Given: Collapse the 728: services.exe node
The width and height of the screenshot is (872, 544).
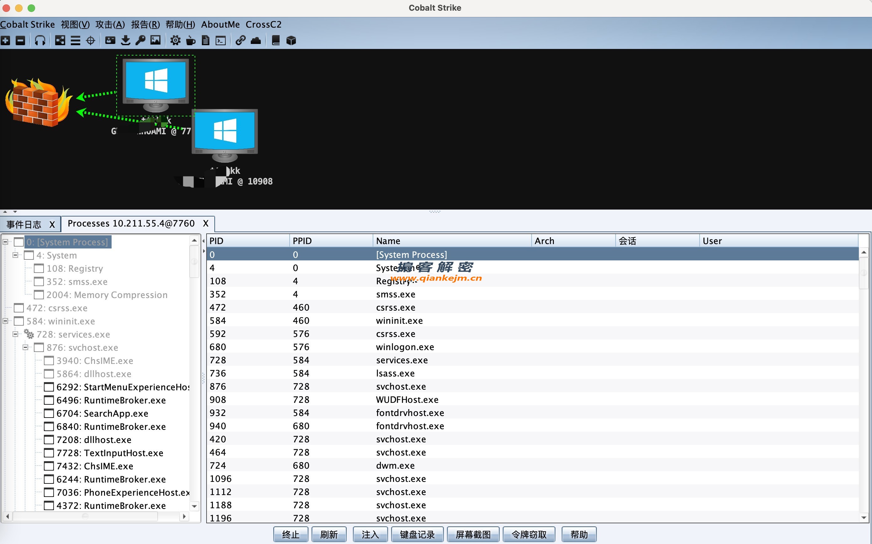Looking at the screenshot, I should (15, 334).
